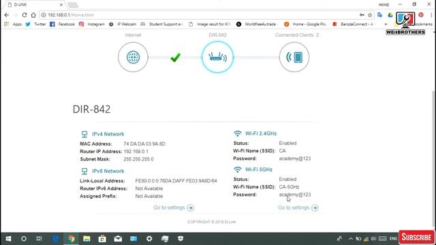Open Microsoft Store from taskbar
Screen dimensions: 436x245
tap(102, 239)
